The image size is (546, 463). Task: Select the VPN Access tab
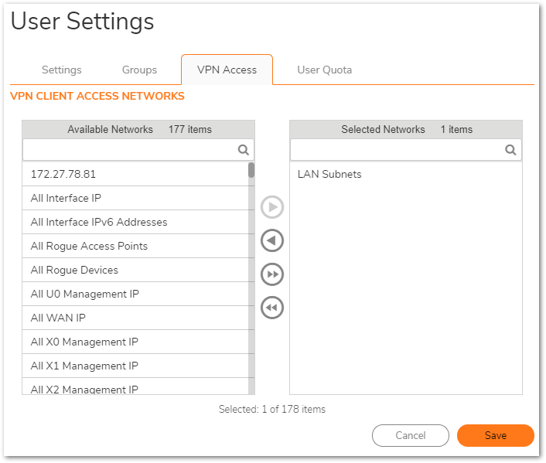[227, 70]
